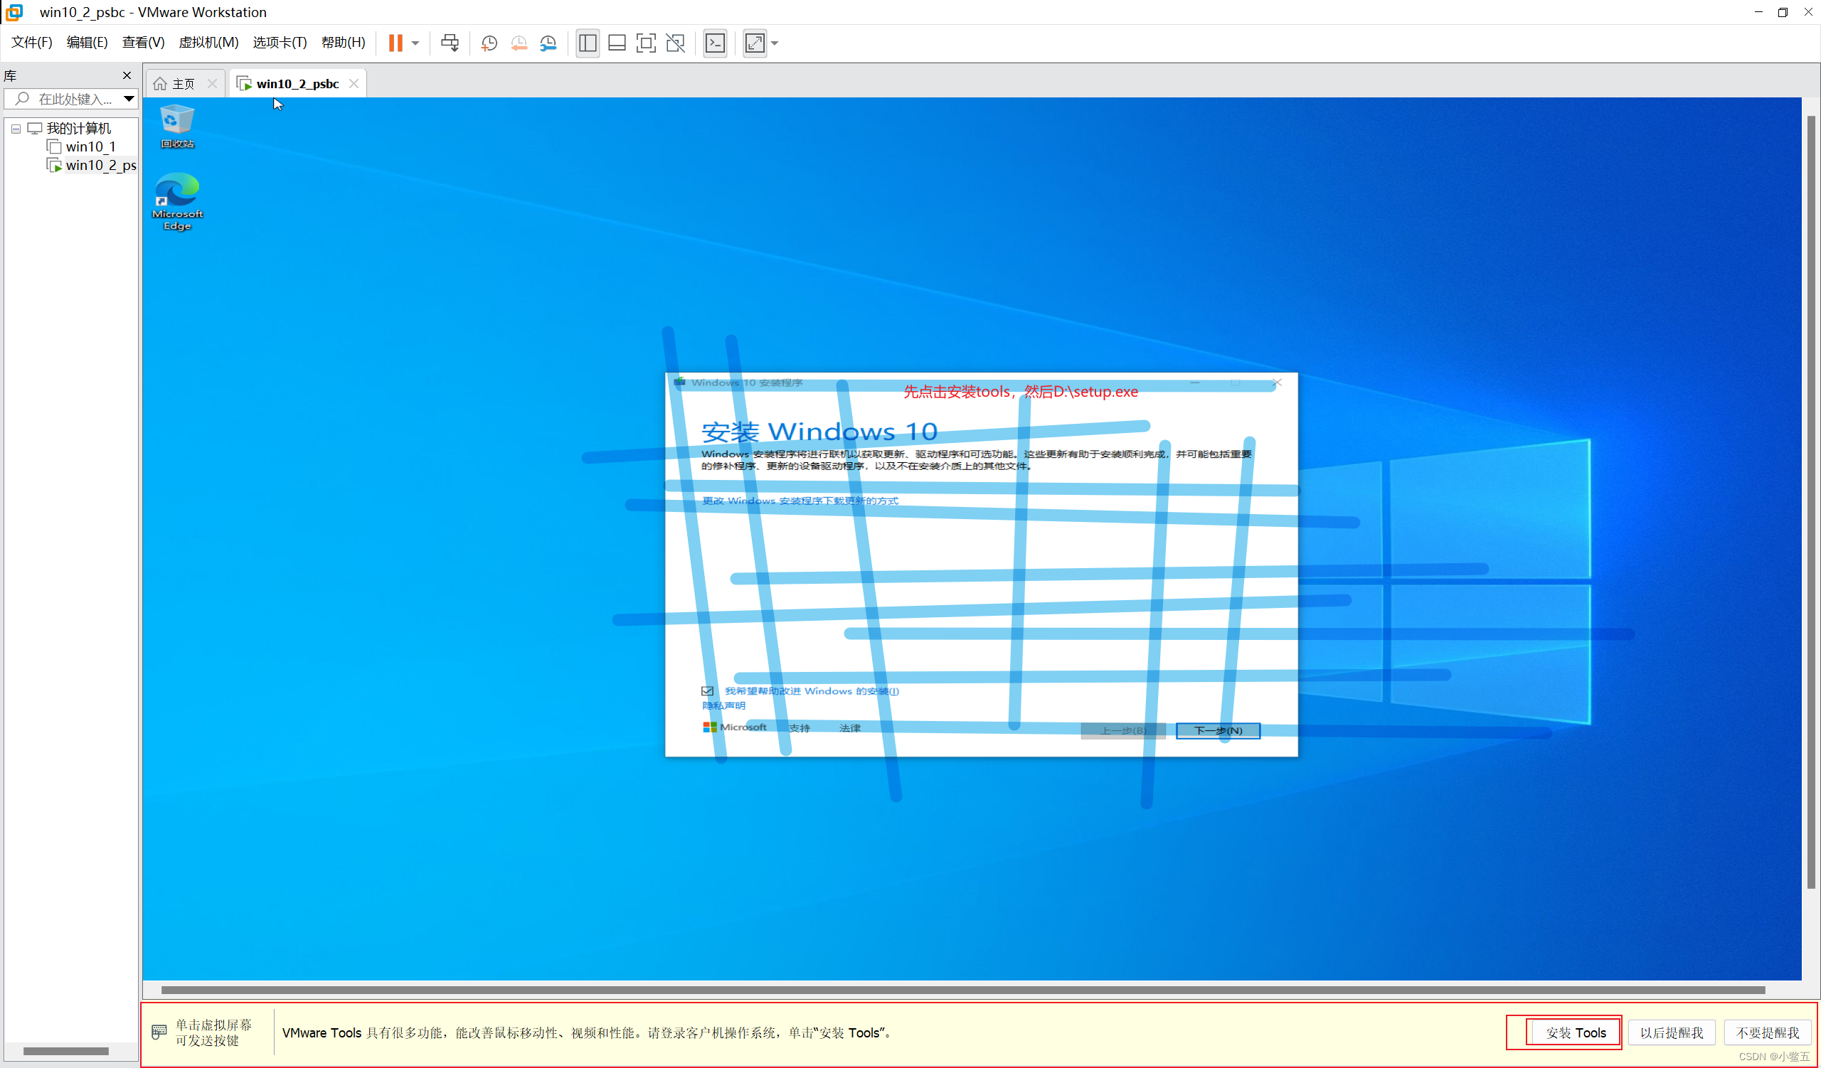Suspend the virtual machine with the pause icon

tap(396, 43)
